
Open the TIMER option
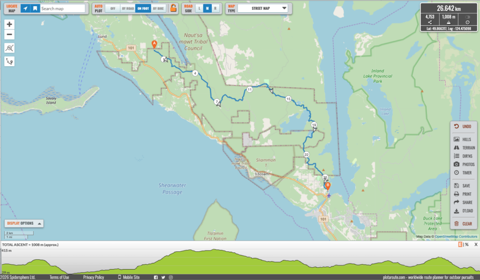coord(463,173)
